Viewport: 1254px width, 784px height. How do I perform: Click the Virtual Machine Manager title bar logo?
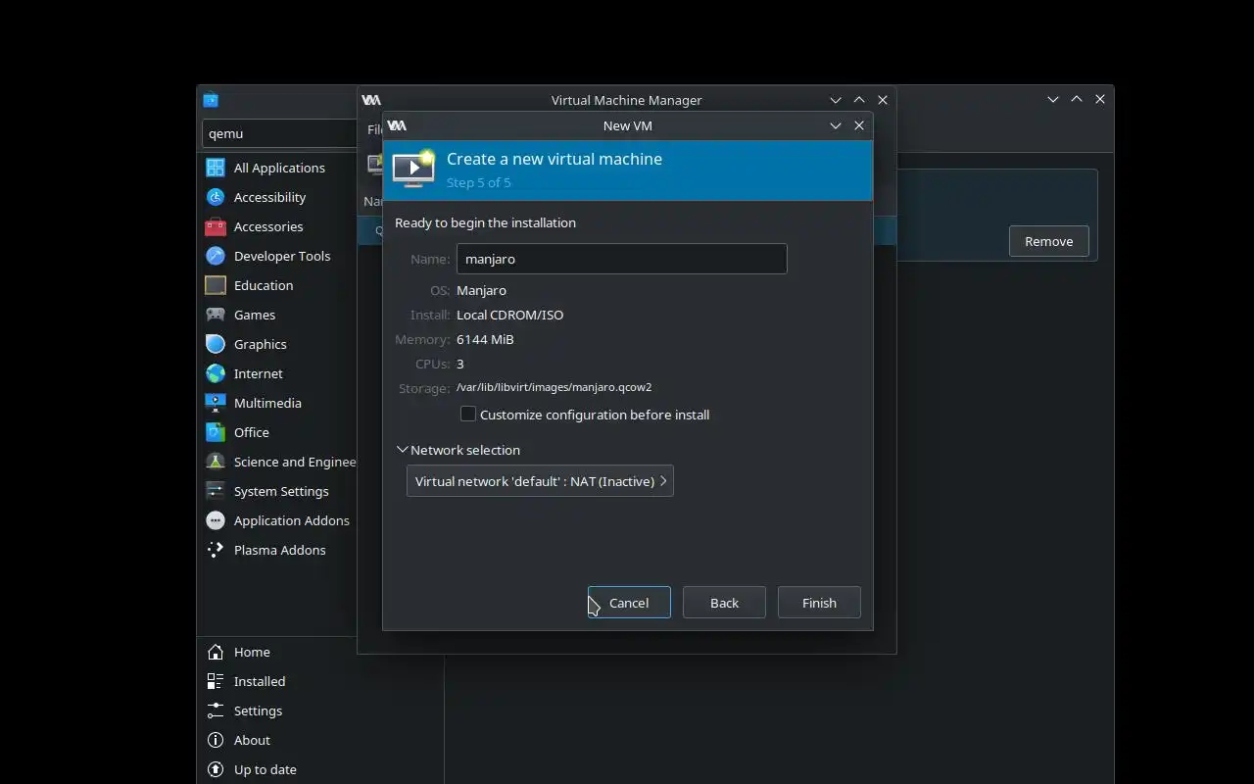(x=371, y=100)
